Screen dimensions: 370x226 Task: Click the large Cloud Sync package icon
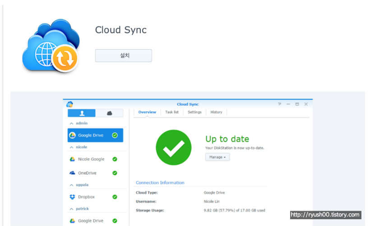click(51, 46)
